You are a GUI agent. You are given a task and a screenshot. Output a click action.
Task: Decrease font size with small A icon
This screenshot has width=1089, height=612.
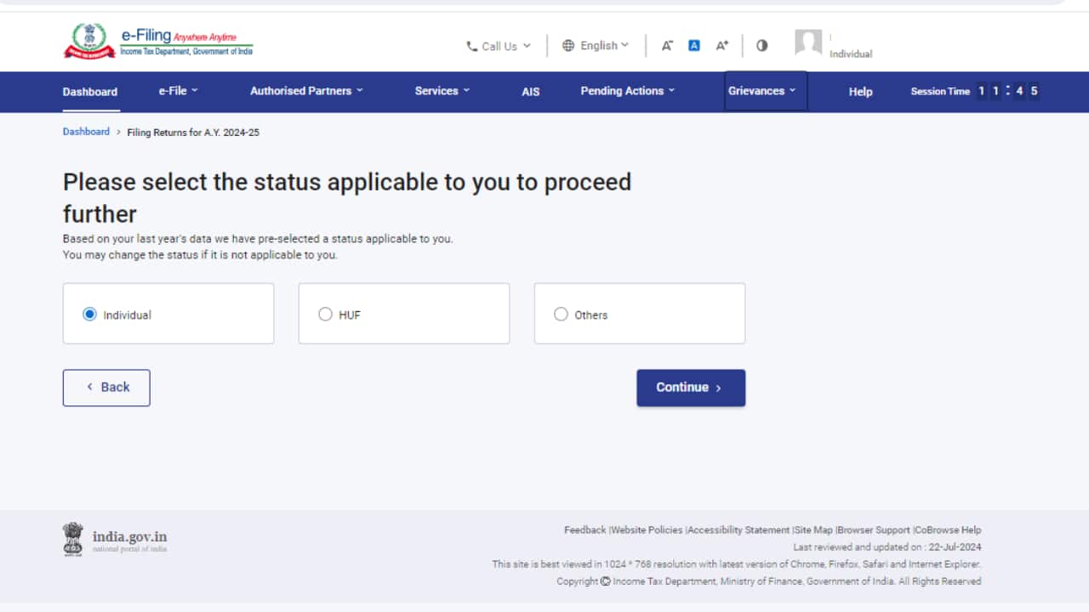click(x=667, y=46)
